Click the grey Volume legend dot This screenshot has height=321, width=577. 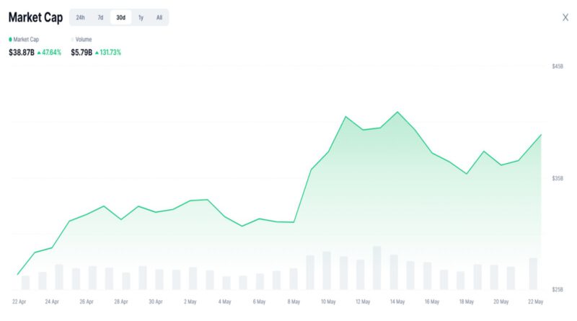[72, 40]
